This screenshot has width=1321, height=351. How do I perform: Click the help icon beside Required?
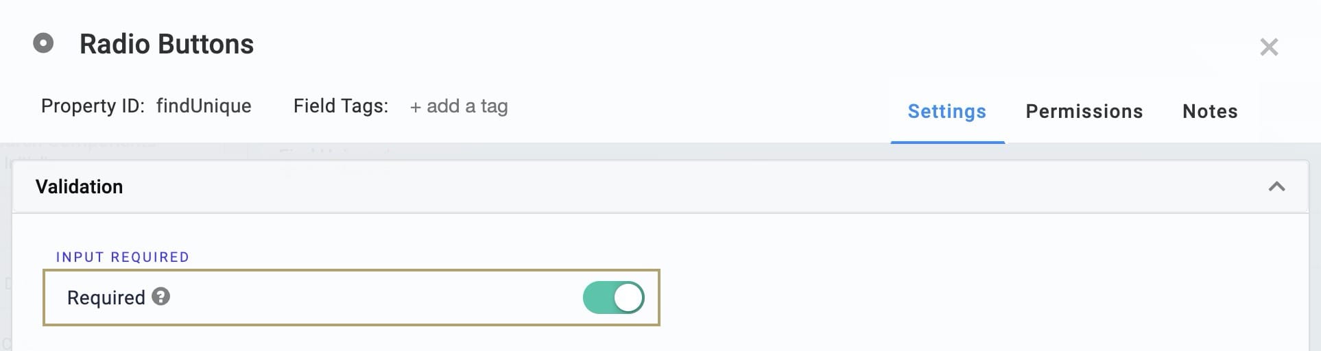(161, 297)
